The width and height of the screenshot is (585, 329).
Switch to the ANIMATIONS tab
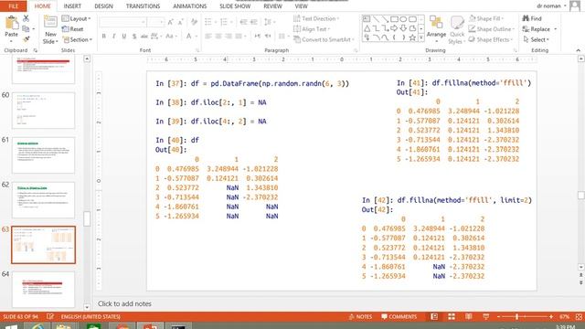click(189, 6)
